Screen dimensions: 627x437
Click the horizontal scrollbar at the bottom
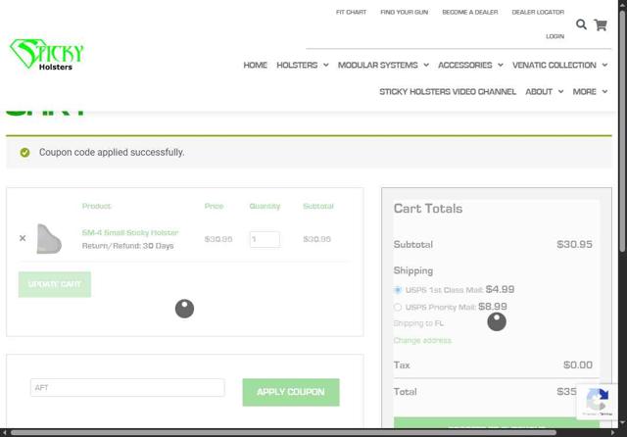pyautogui.click(x=283, y=433)
